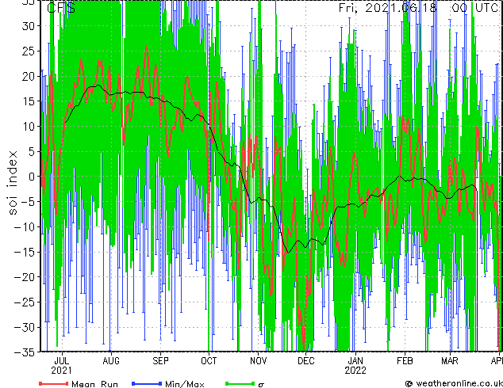Viewport: 503px width, 388px height.
Task: Click the 'Fri, 2021.06.18 00 UTC' date label
Action: coord(419,8)
